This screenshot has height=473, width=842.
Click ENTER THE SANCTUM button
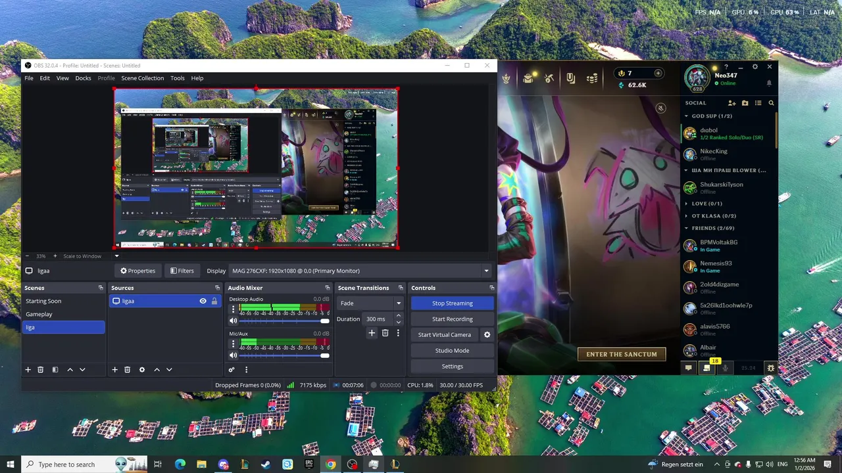click(x=622, y=354)
